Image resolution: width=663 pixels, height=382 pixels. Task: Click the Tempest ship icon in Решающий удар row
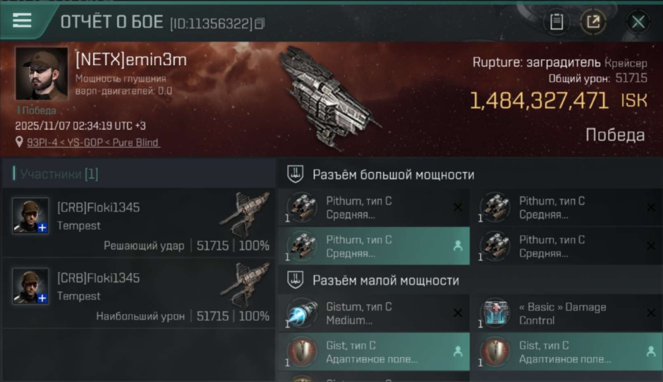click(246, 214)
